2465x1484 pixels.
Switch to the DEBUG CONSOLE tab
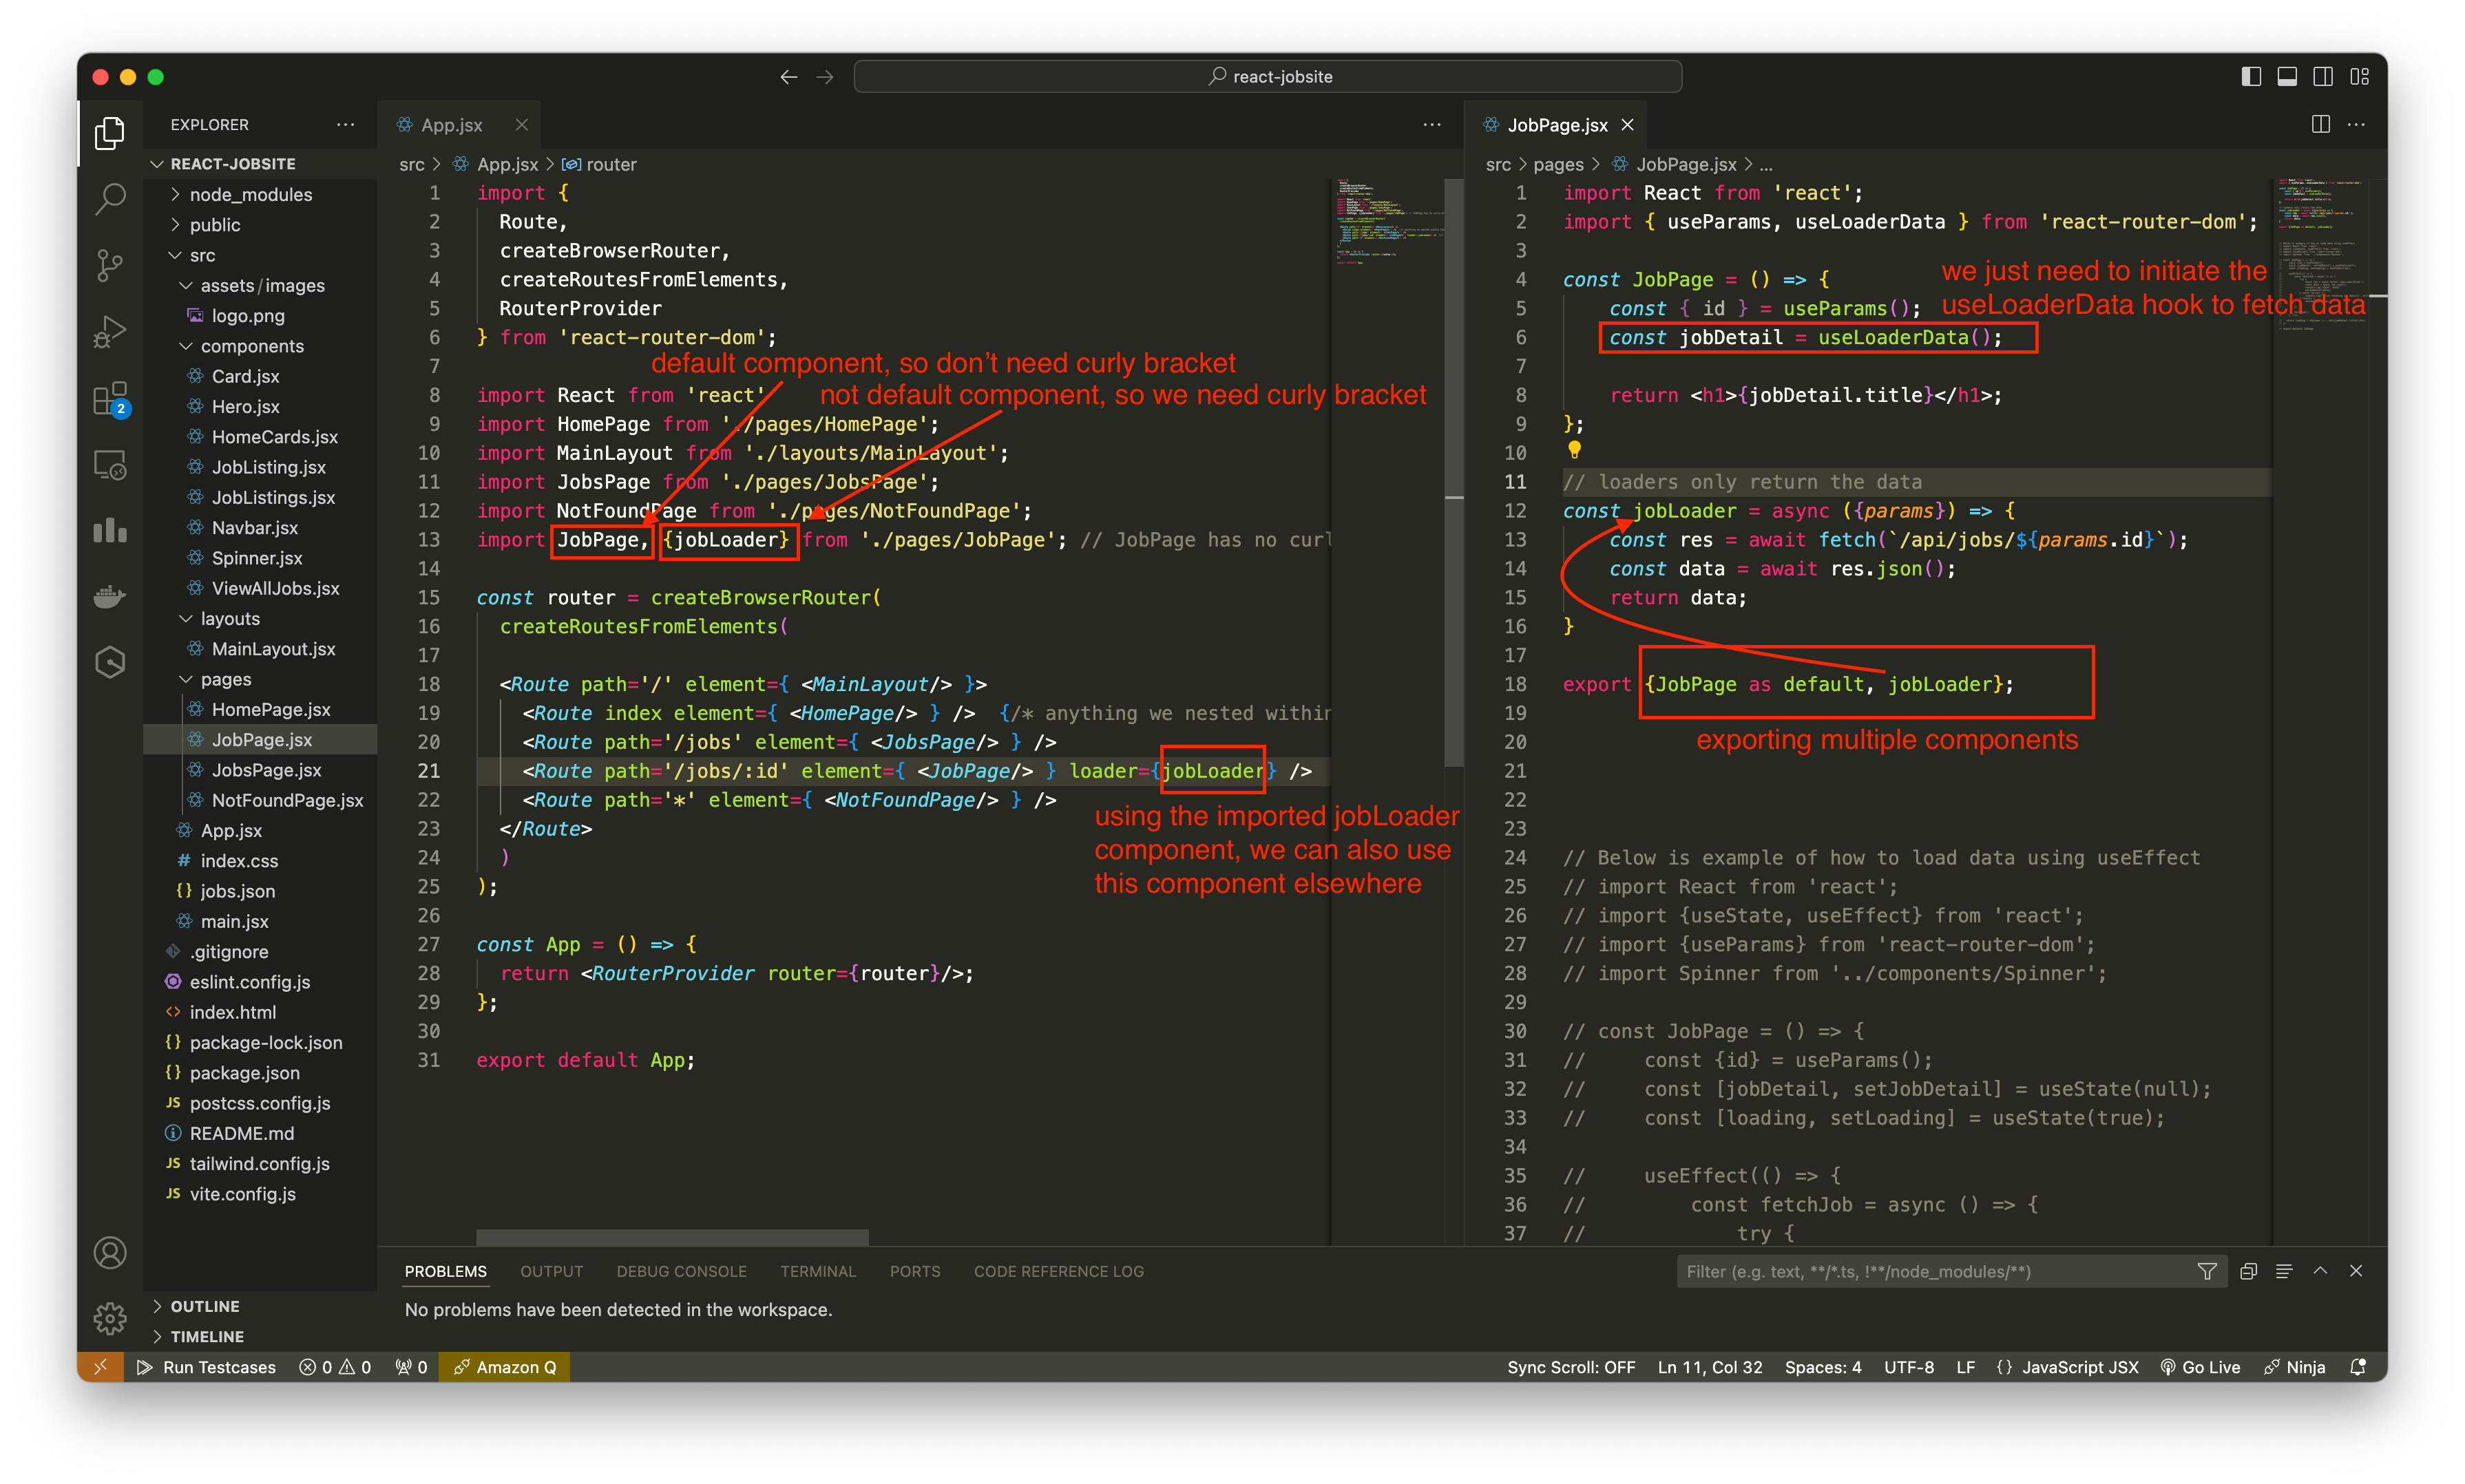pos(681,1271)
